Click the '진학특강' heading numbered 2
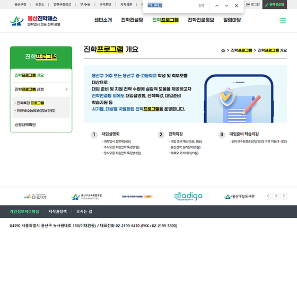The height and width of the screenshot is (293, 297). pos(176,134)
